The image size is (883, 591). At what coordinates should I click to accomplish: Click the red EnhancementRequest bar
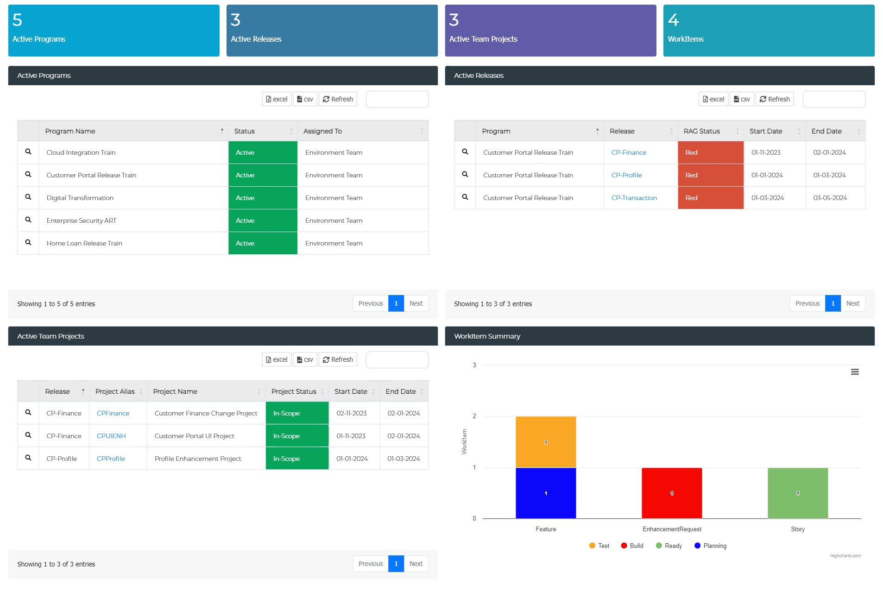pos(672,493)
